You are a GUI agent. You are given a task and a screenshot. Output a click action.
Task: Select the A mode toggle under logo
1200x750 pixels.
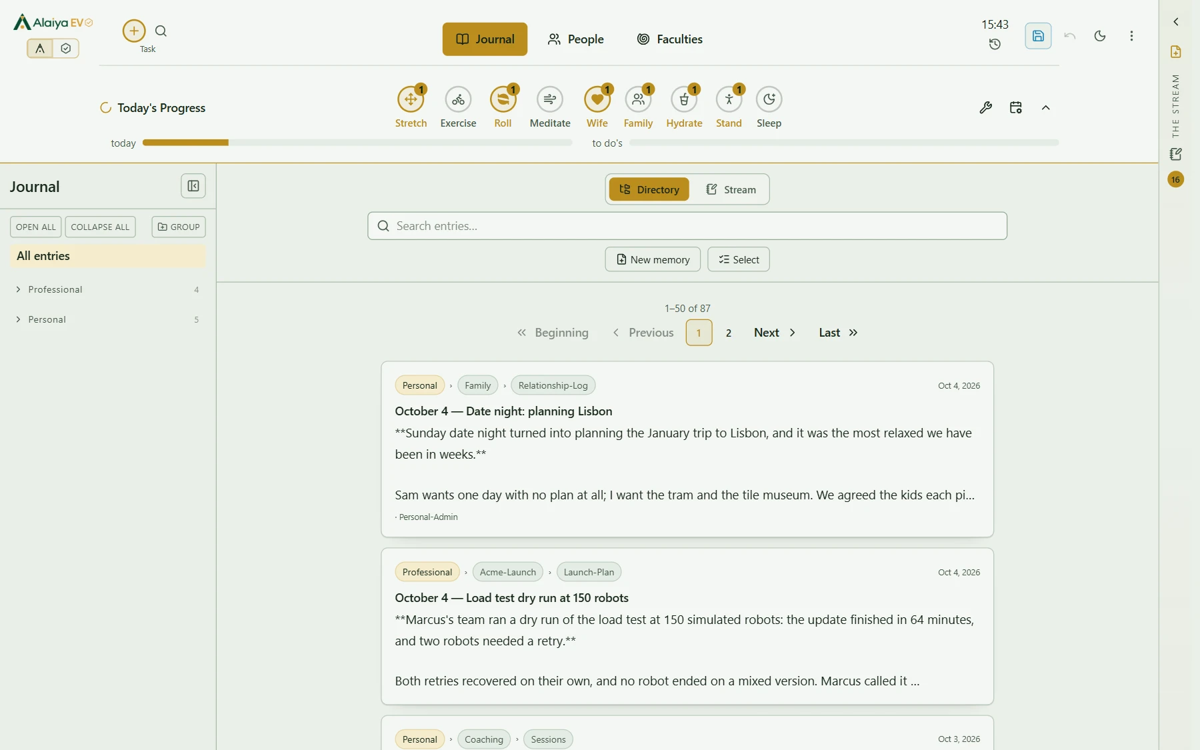[40, 48]
